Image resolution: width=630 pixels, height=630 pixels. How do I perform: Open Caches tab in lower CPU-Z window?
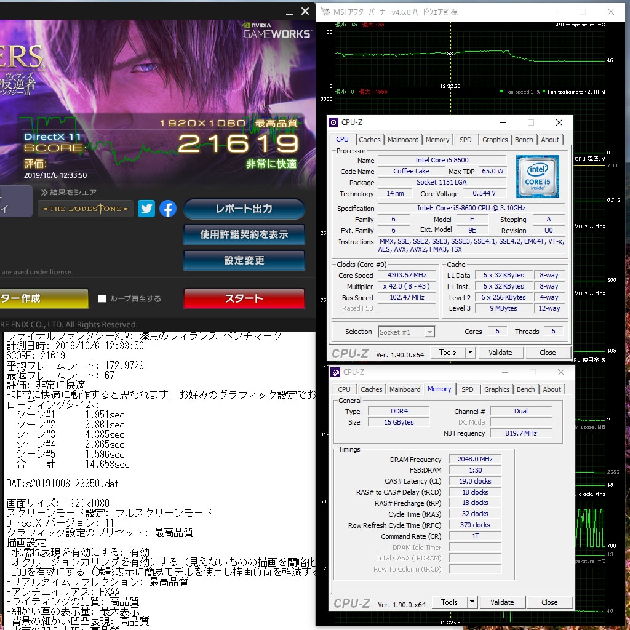[x=371, y=389]
